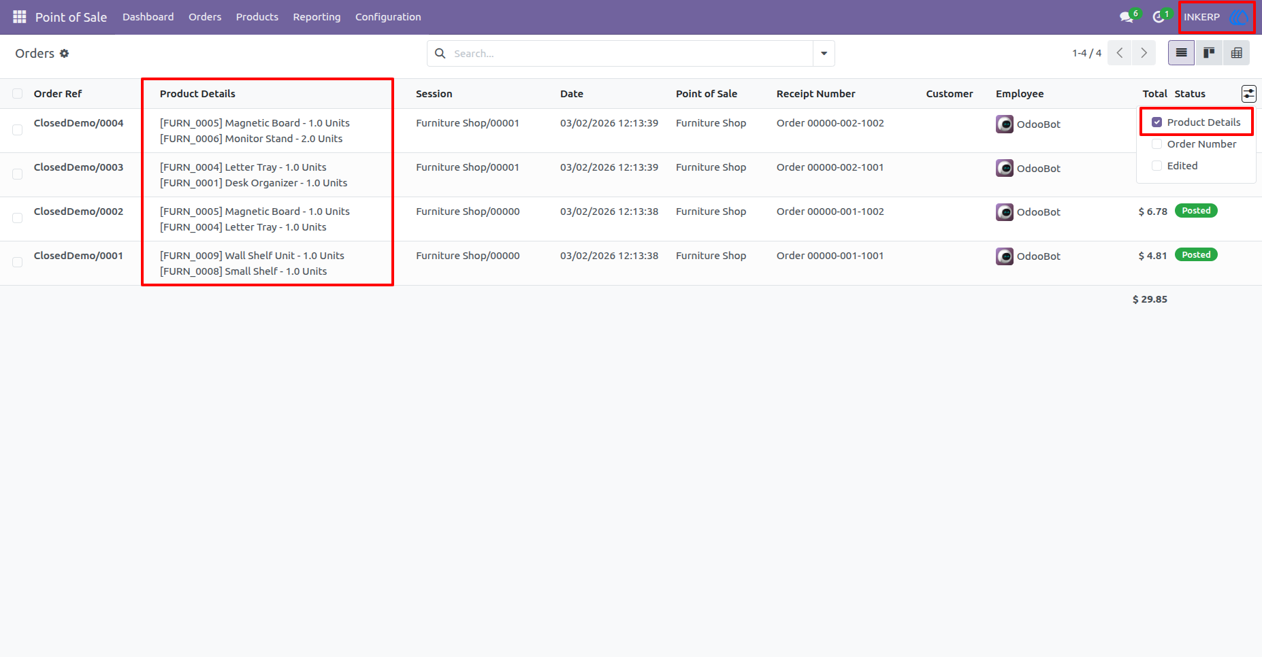Viewport: 1262px width, 657px height.
Task: Sort by Receipt Number column header
Action: tap(816, 94)
